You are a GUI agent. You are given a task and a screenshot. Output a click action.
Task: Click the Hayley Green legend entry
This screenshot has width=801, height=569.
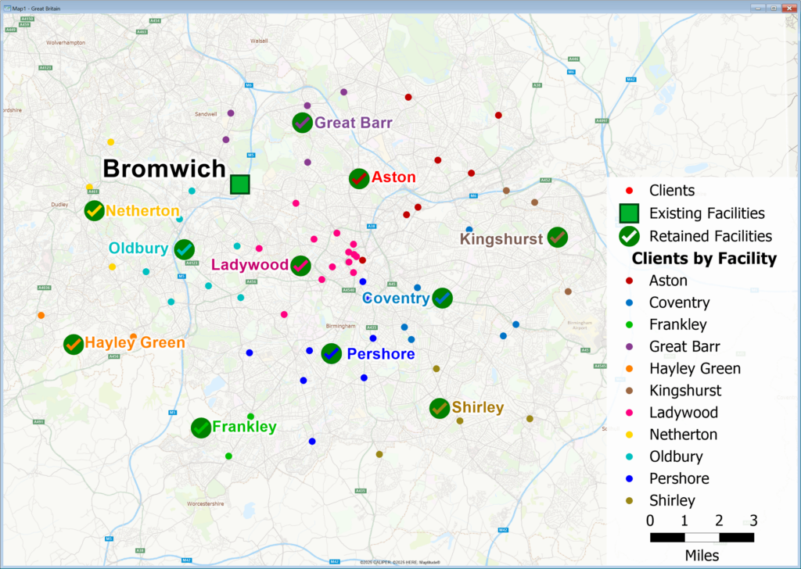click(x=695, y=368)
